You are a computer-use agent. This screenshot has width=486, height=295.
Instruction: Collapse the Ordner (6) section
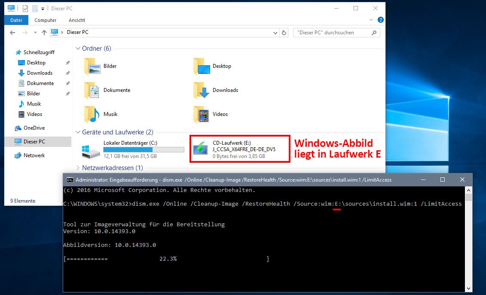(78, 49)
